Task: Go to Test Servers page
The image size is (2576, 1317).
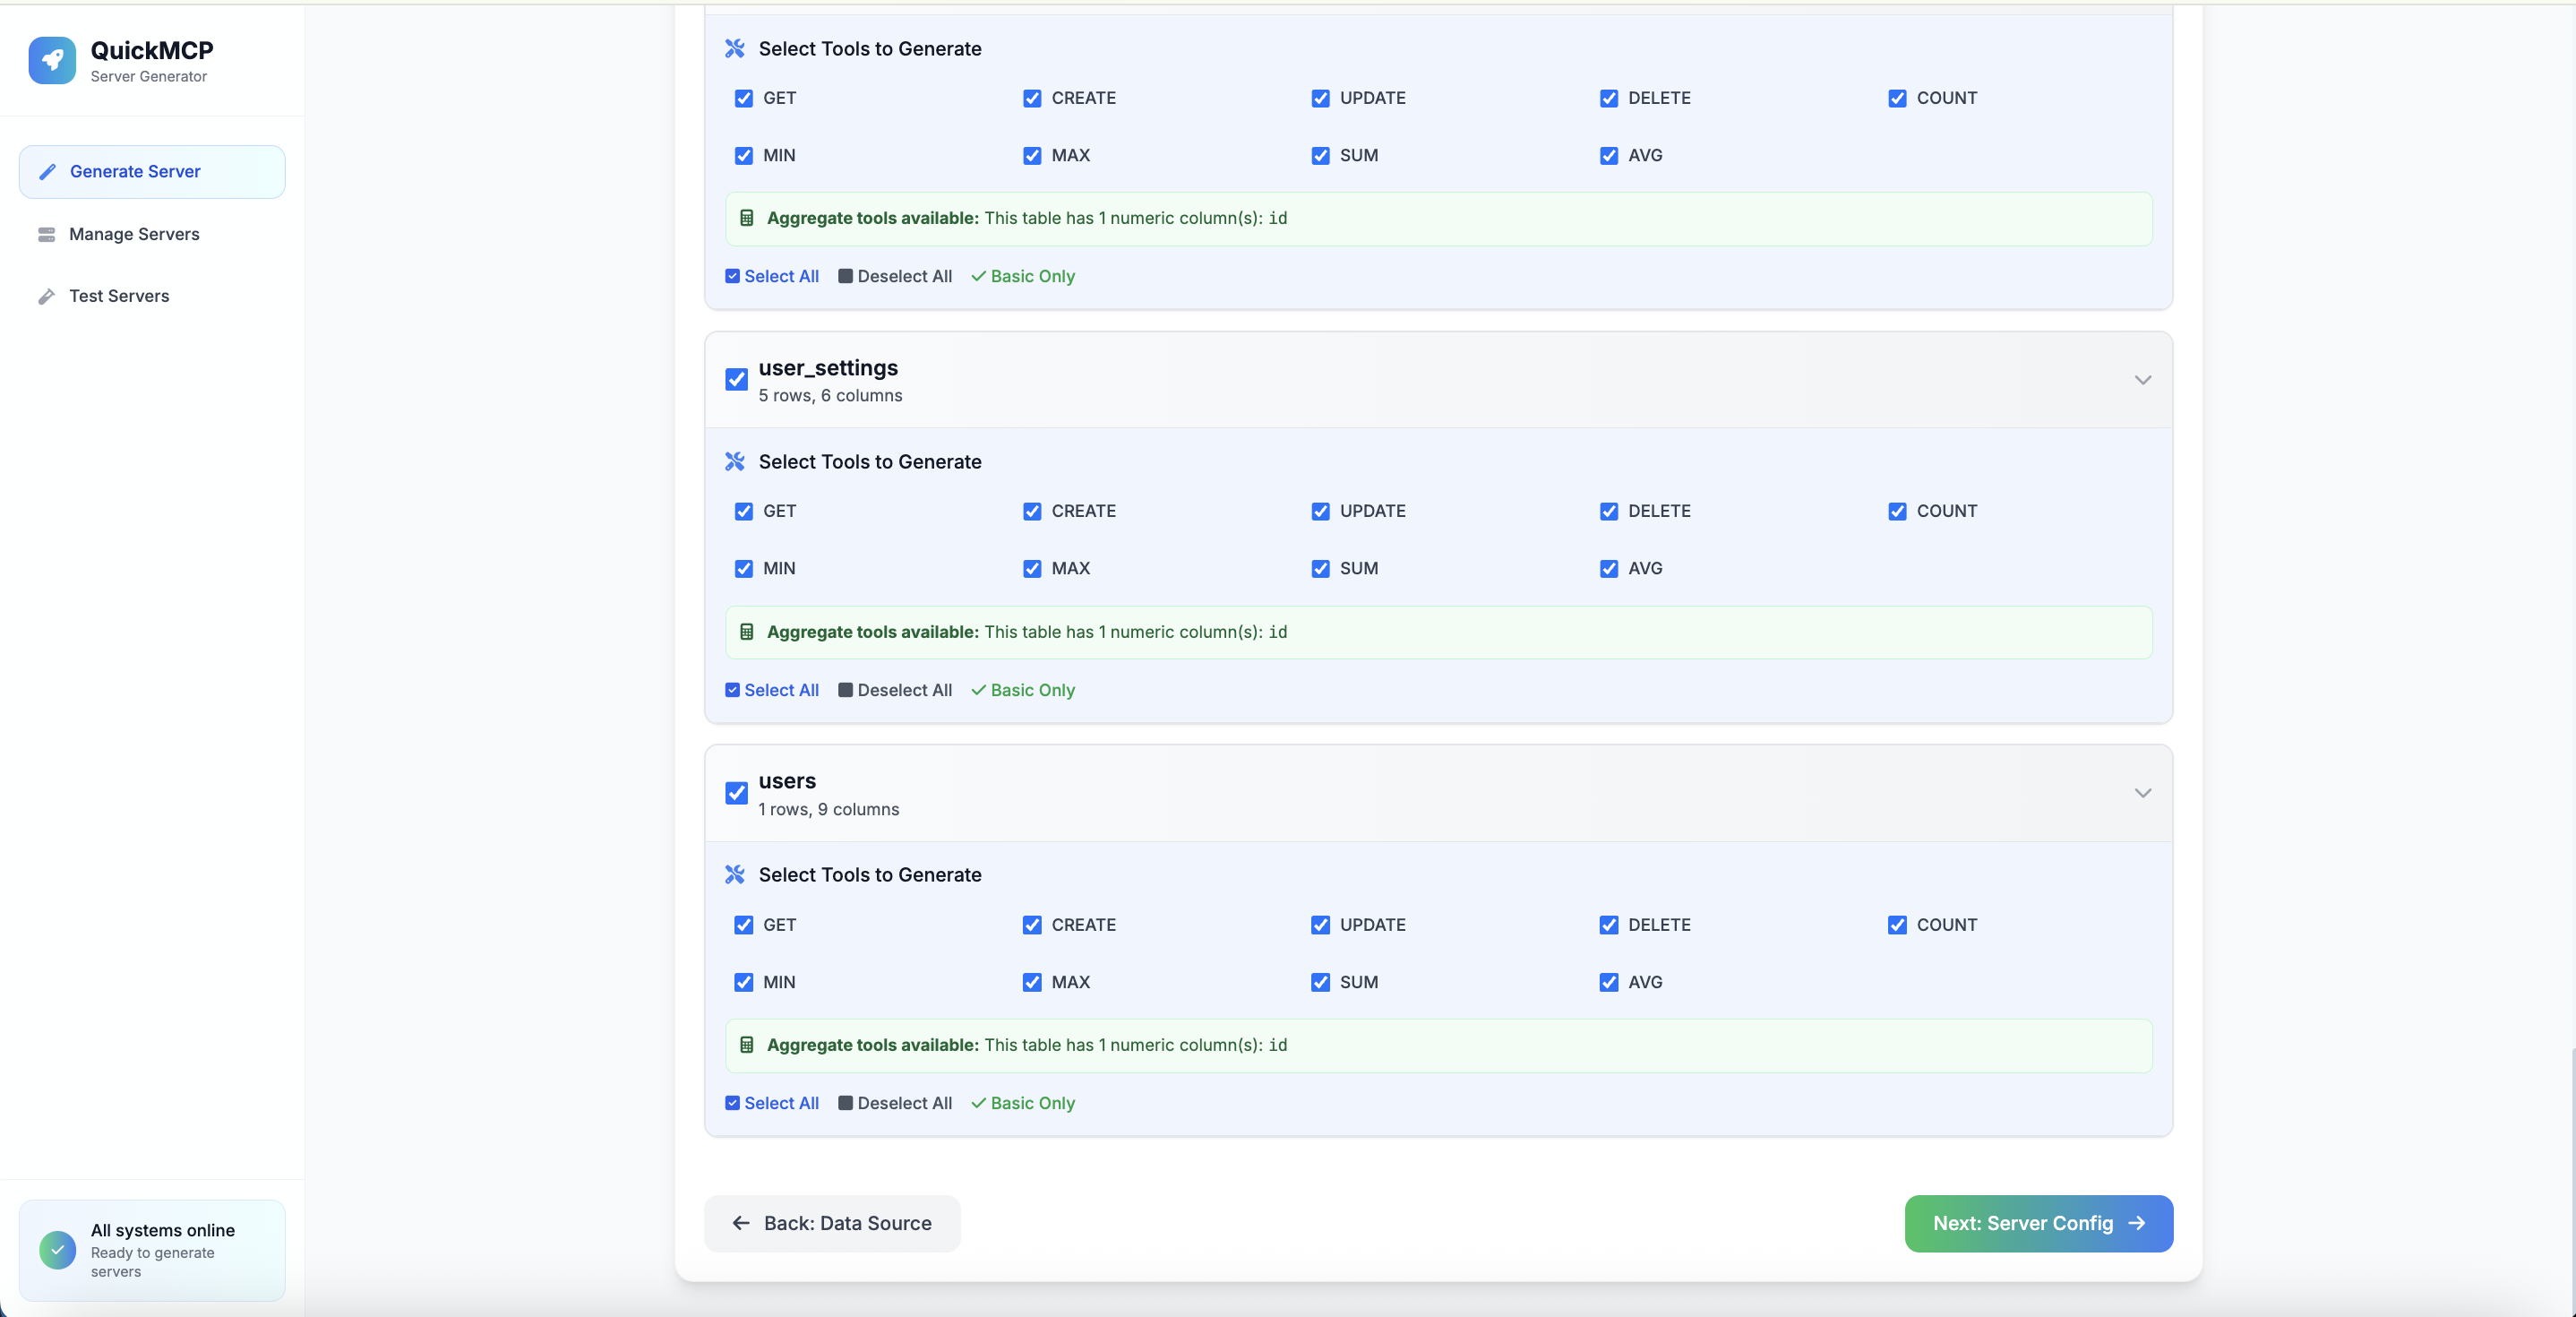Action: coord(119,296)
